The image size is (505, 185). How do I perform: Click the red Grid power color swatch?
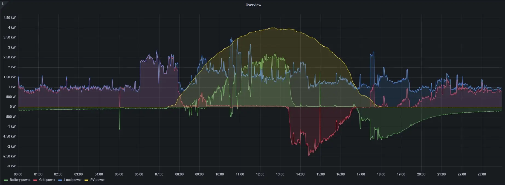click(x=35, y=180)
